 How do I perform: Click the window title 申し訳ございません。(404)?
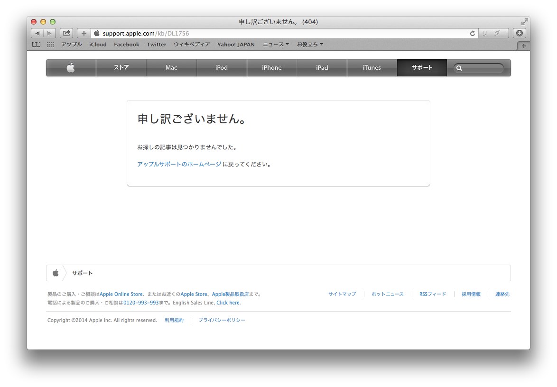tap(278, 22)
